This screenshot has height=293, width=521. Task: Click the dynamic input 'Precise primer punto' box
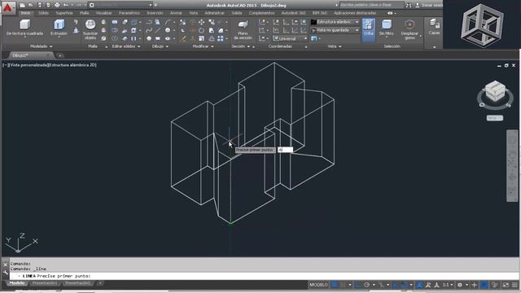point(255,150)
